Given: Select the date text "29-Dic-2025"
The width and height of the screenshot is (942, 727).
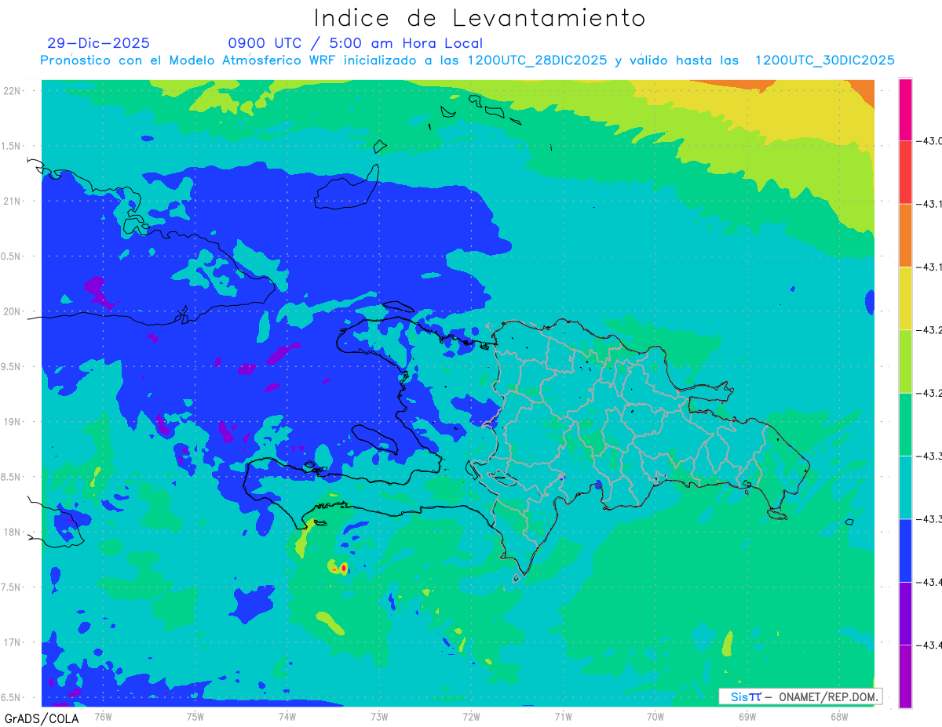Looking at the screenshot, I should coord(98,43).
